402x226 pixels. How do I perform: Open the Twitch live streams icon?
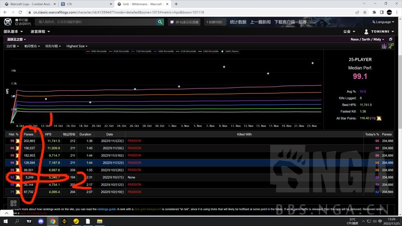pos(172,22)
